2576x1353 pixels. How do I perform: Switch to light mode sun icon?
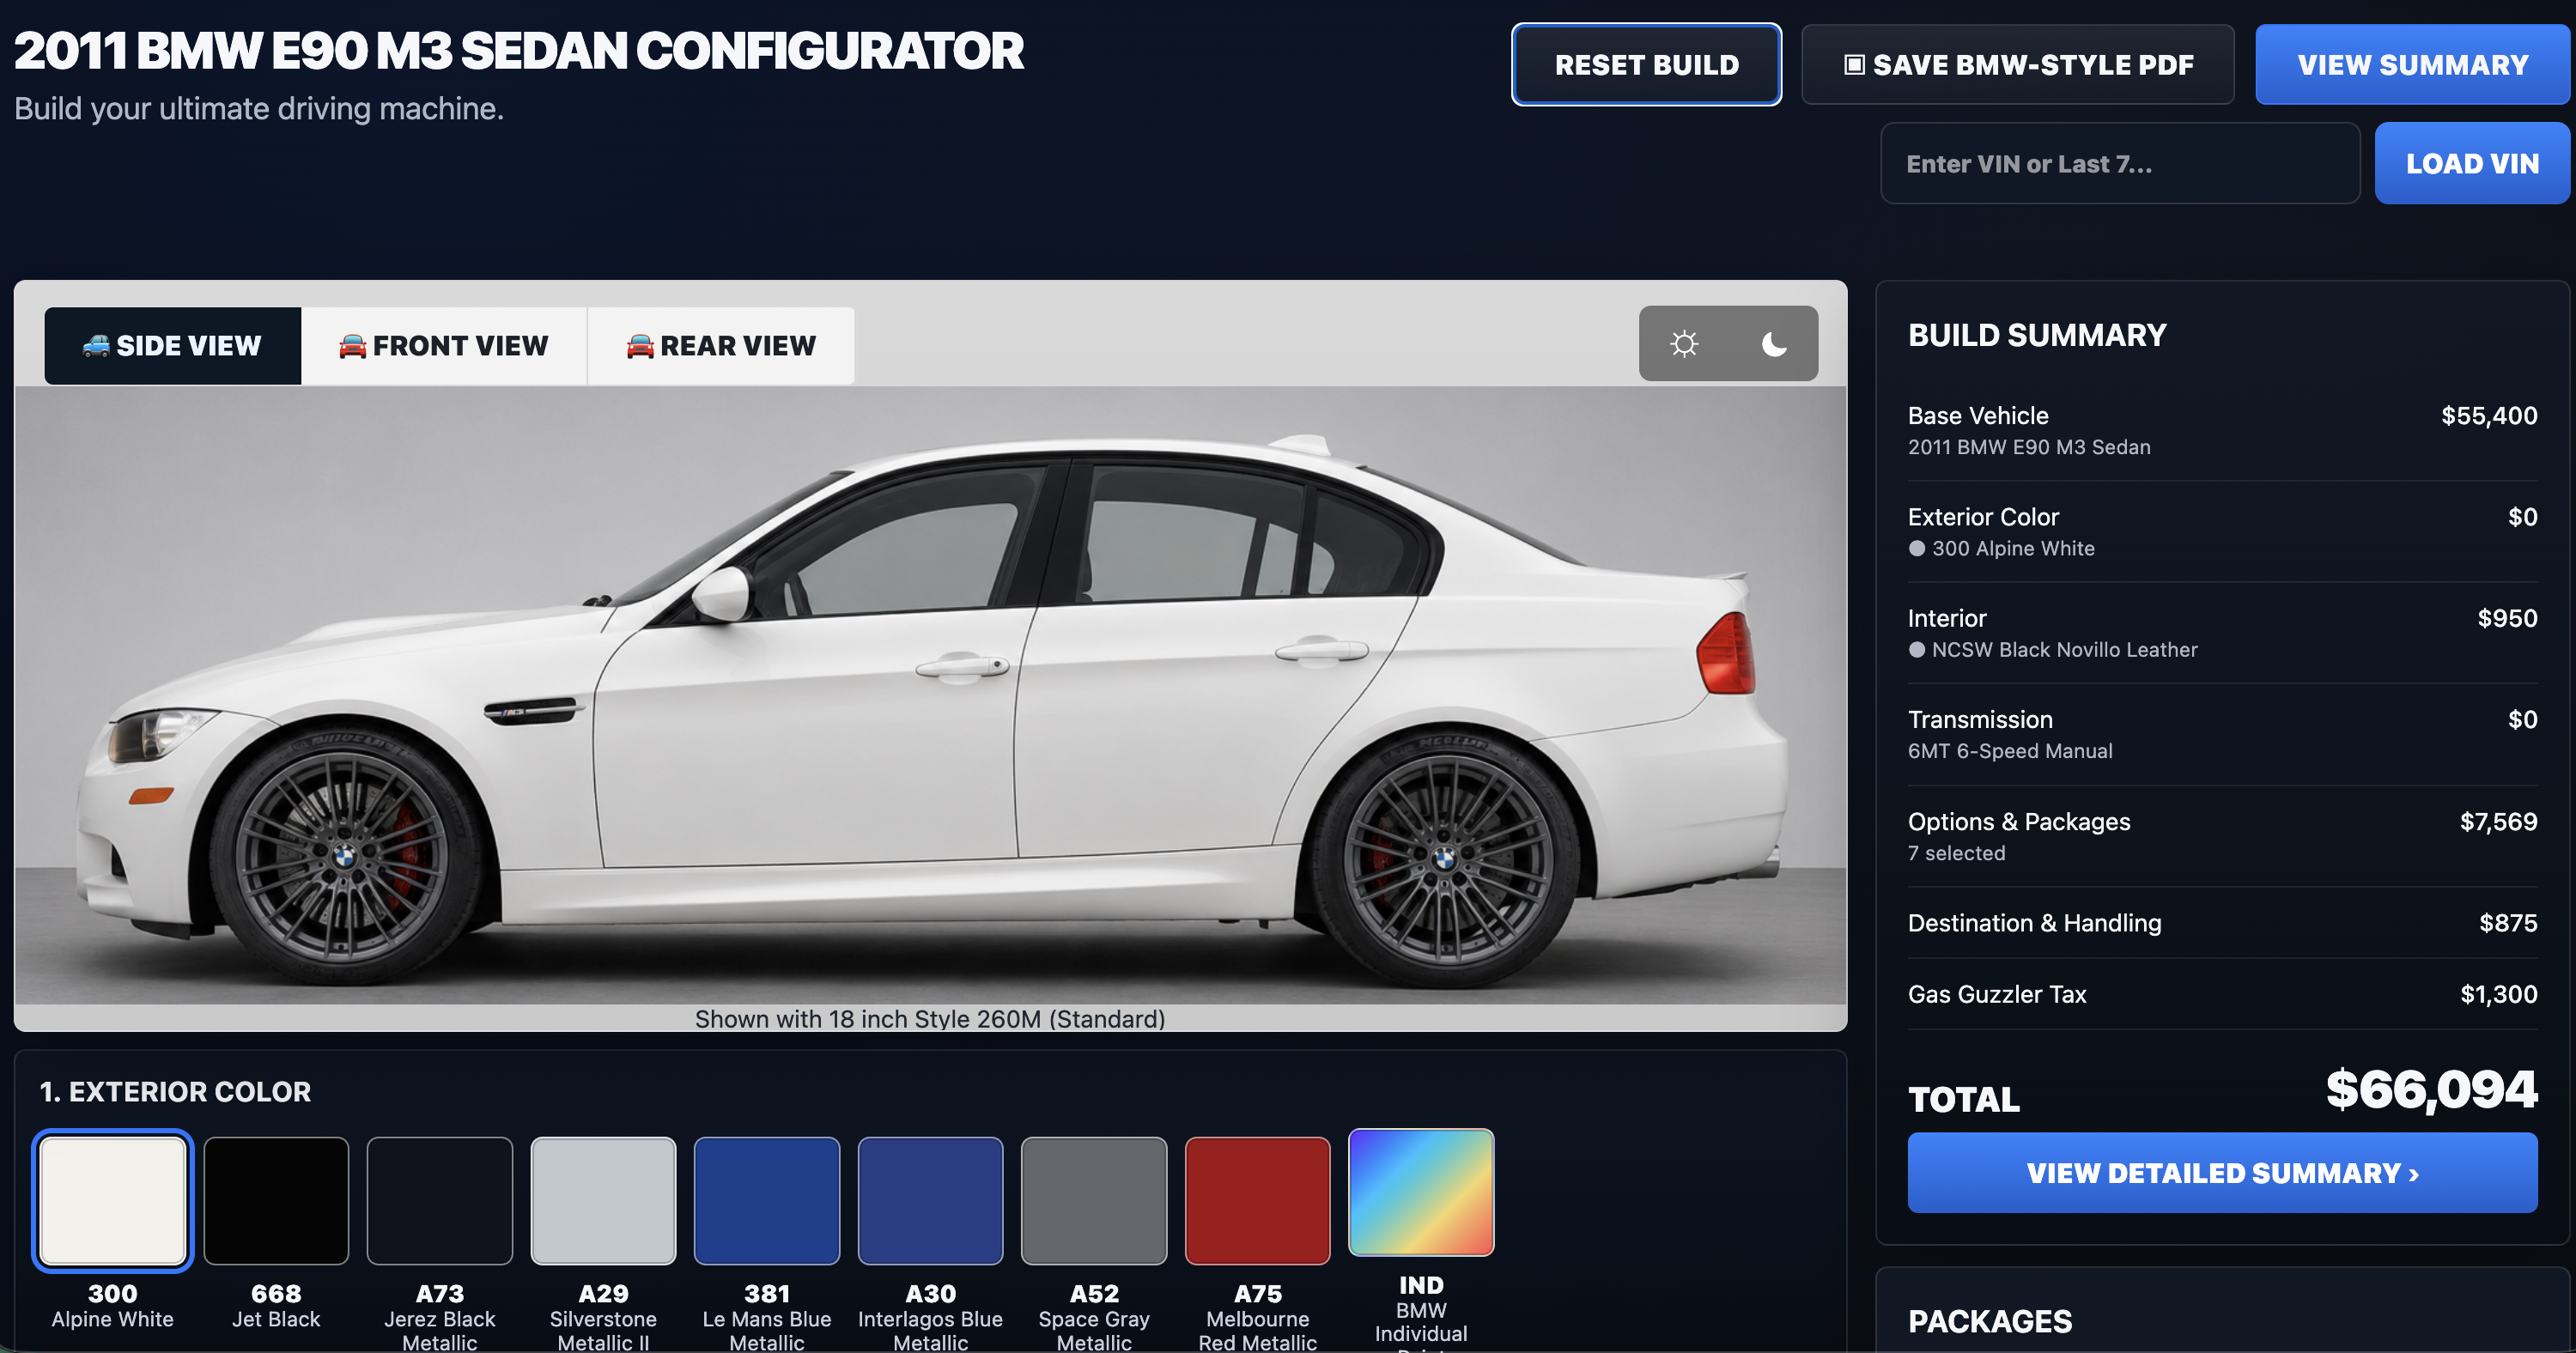pyautogui.click(x=1684, y=344)
